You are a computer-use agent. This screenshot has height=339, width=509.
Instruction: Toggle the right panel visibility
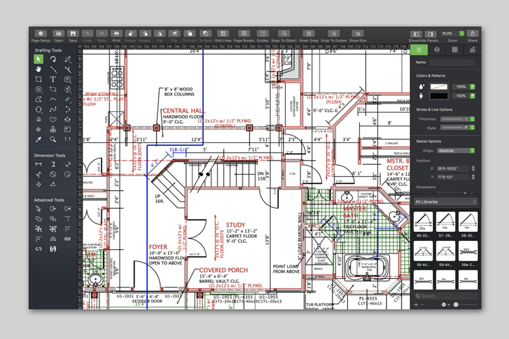431,34
